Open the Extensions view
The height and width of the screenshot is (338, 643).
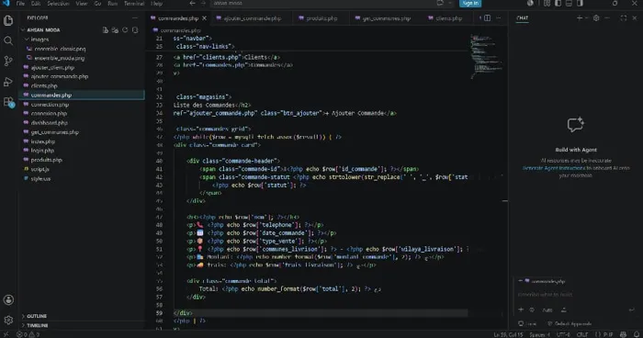8,102
